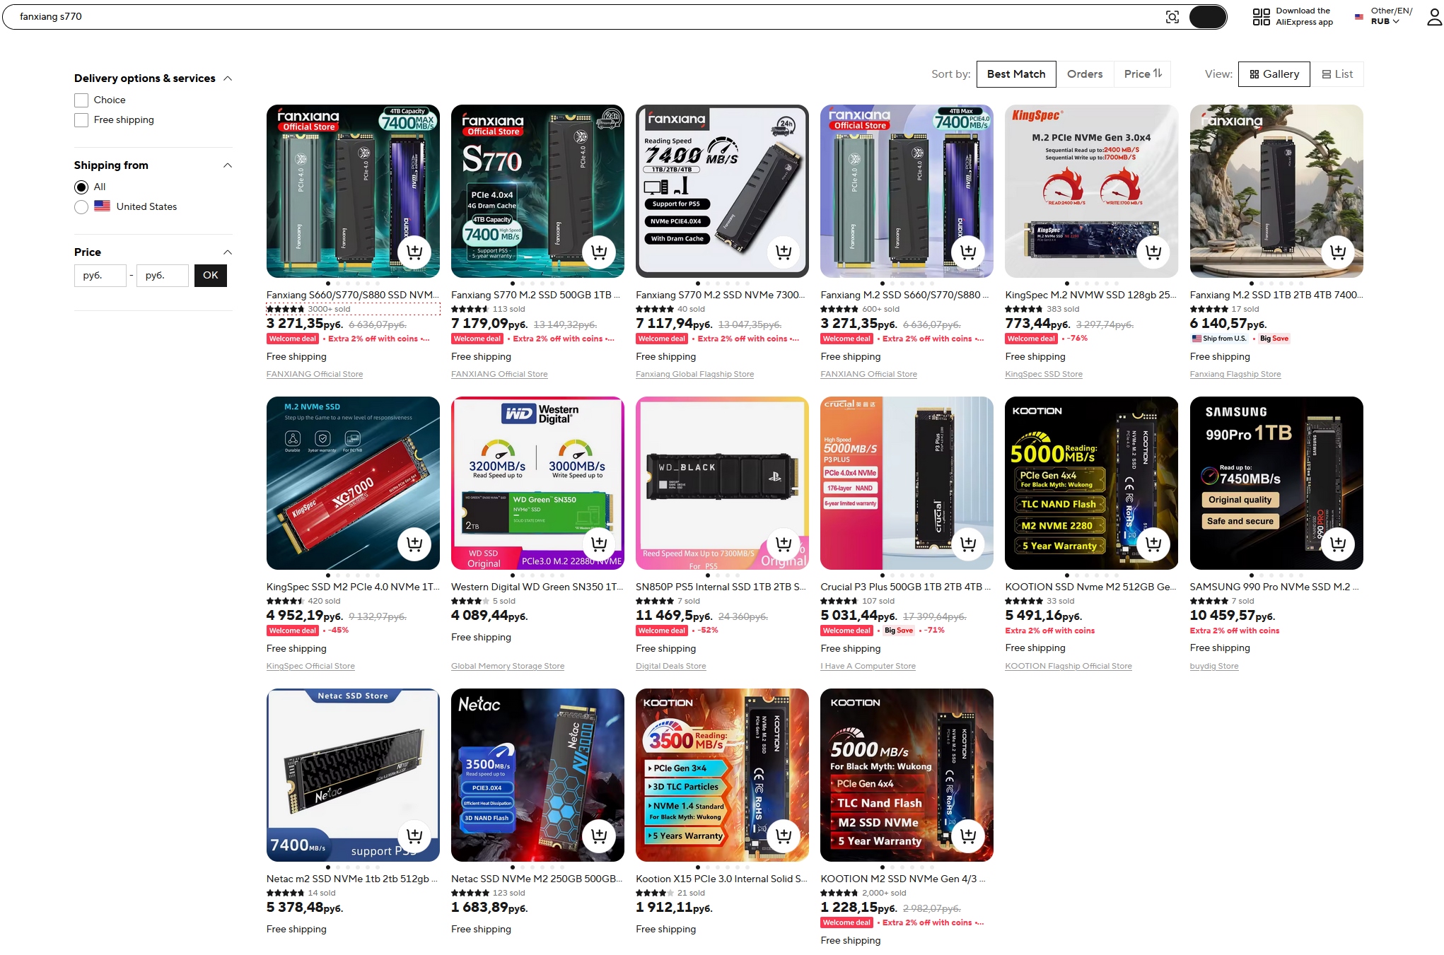Add Fanxiang S770 500GB to cart
The width and height of the screenshot is (1444, 955).
pos(599,252)
